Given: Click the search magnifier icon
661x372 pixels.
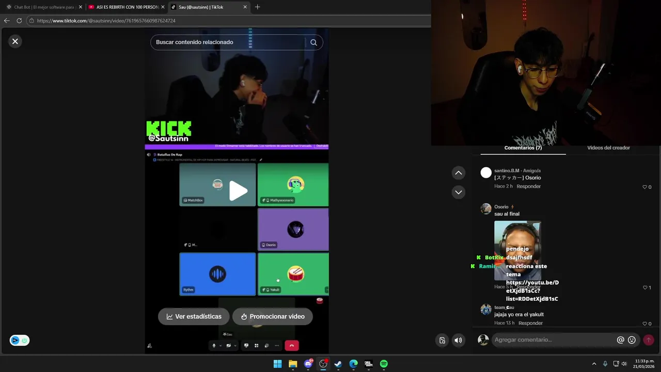Looking at the screenshot, I should pos(313,42).
